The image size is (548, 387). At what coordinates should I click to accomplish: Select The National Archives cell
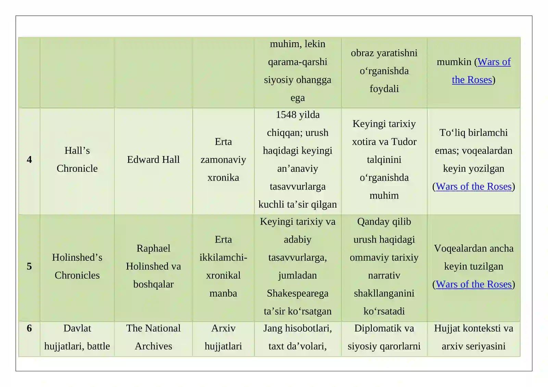(x=153, y=339)
